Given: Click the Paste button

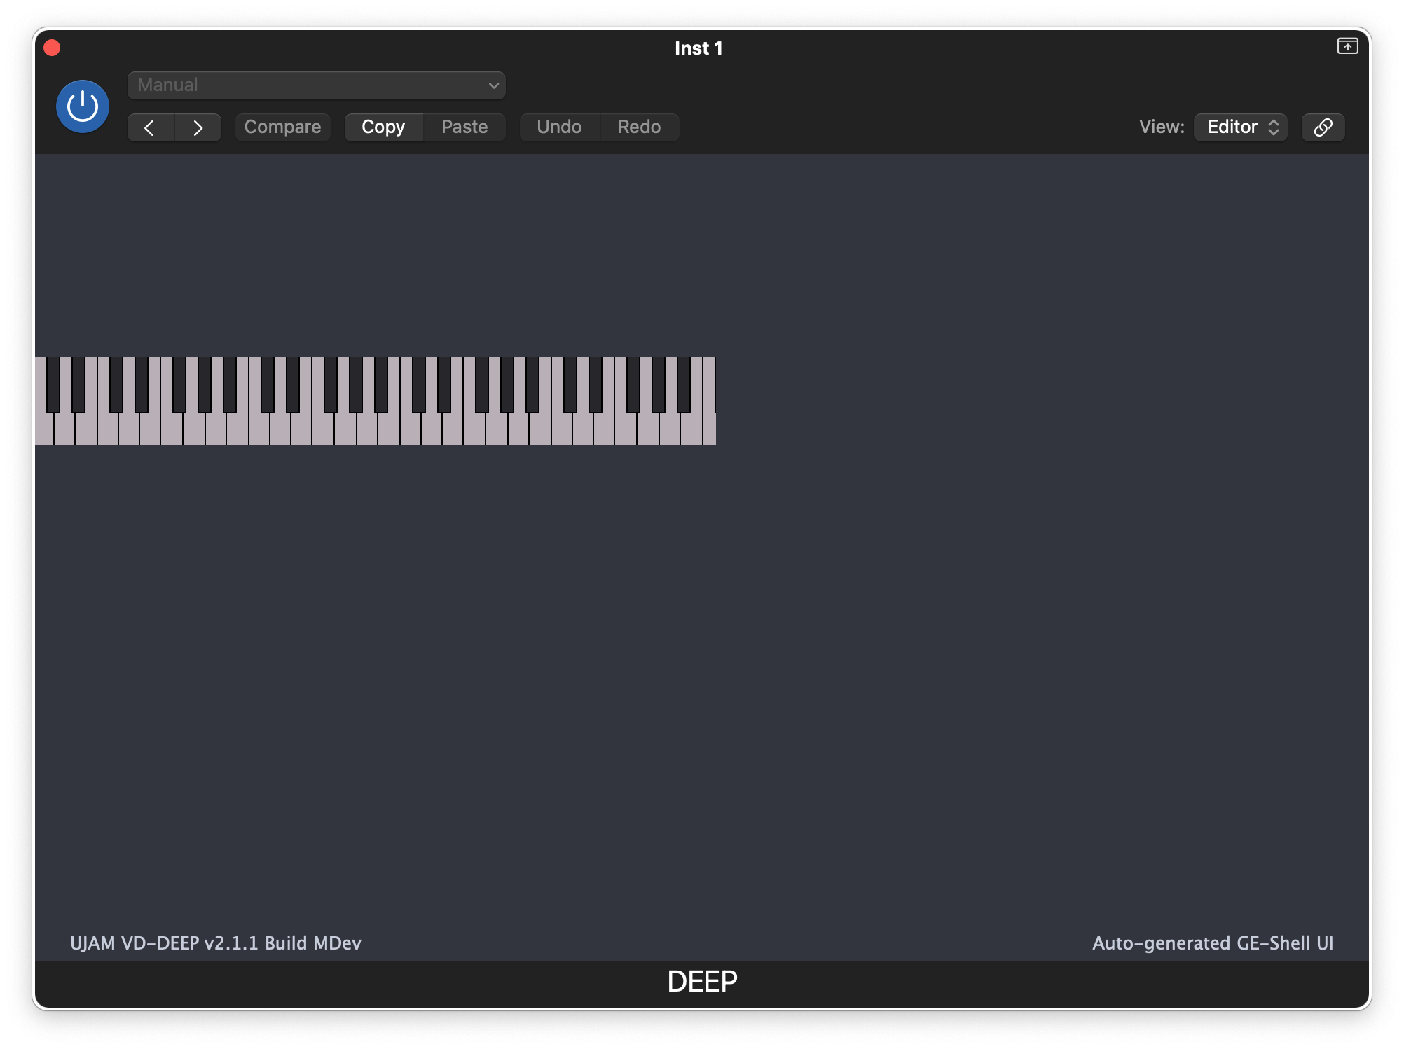Looking at the screenshot, I should pyautogui.click(x=464, y=127).
